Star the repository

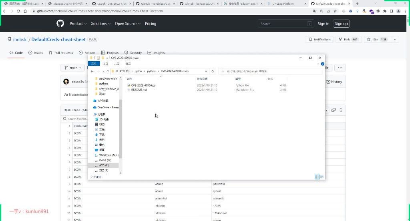click(376, 40)
